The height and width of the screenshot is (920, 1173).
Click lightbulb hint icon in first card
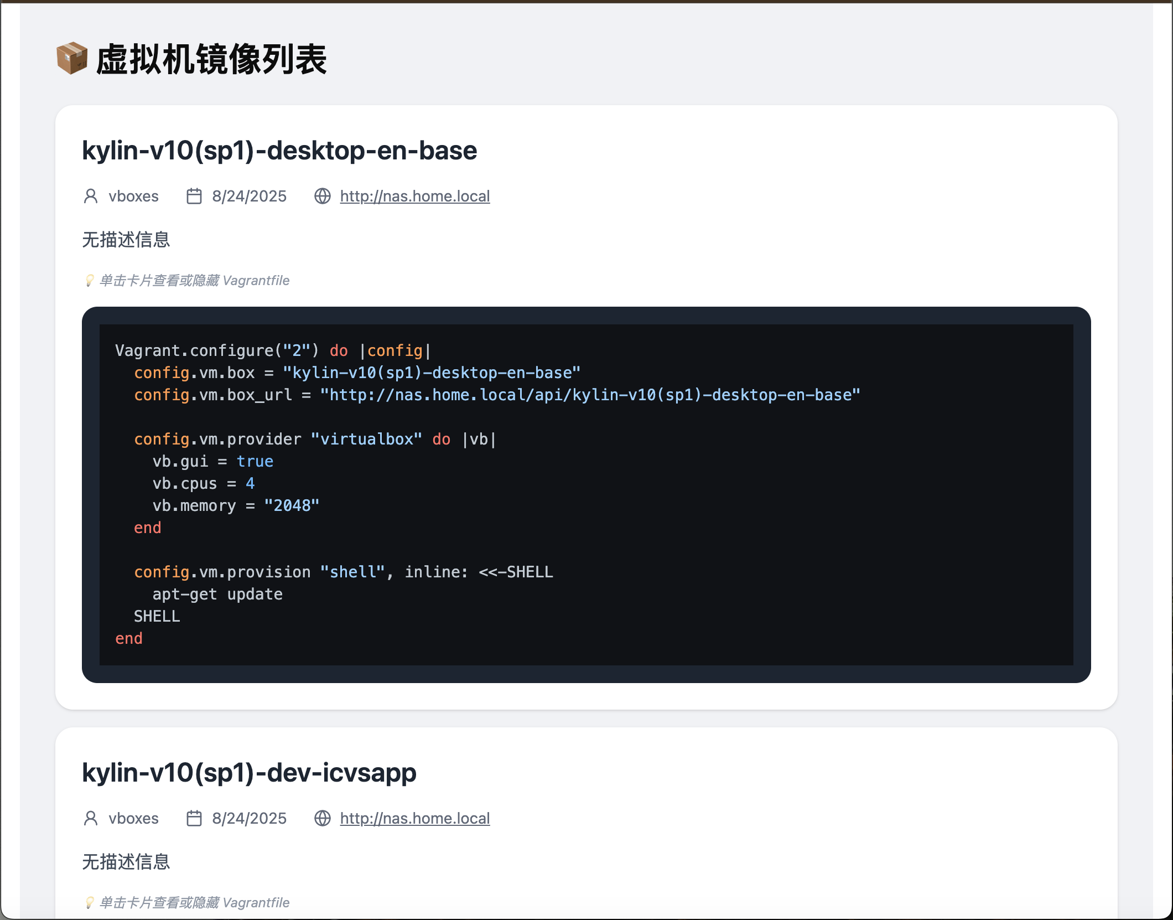click(x=89, y=281)
